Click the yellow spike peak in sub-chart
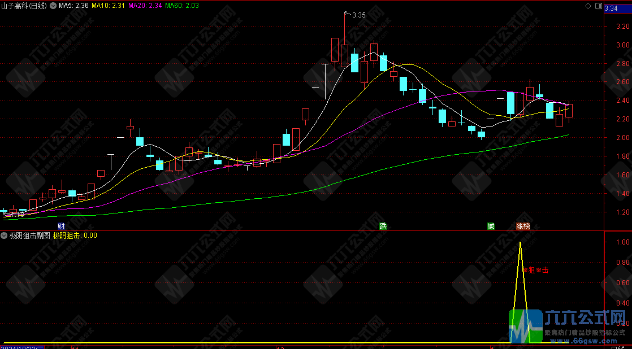 click(520, 243)
